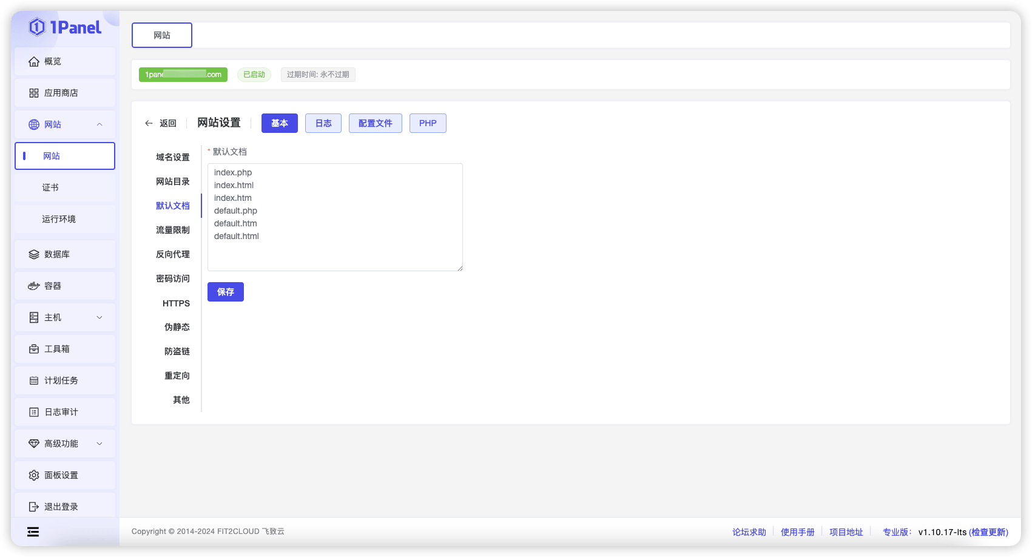Viewport: 1032px width, 557px height.
Task: Click inside the 默认文档 text area
Action: point(335,217)
